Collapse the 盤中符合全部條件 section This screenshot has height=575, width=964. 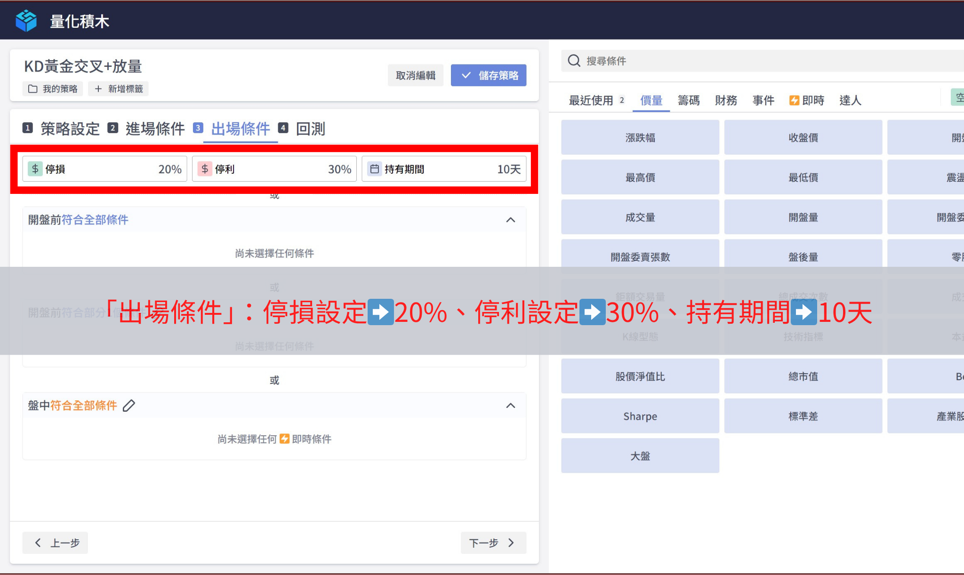click(x=510, y=406)
